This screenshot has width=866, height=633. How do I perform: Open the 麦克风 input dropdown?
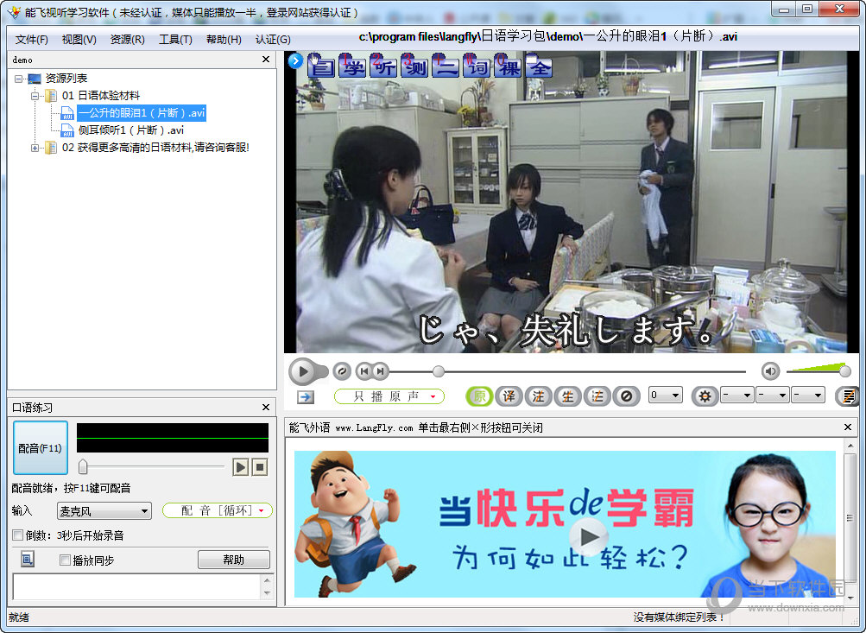coord(104,511)
